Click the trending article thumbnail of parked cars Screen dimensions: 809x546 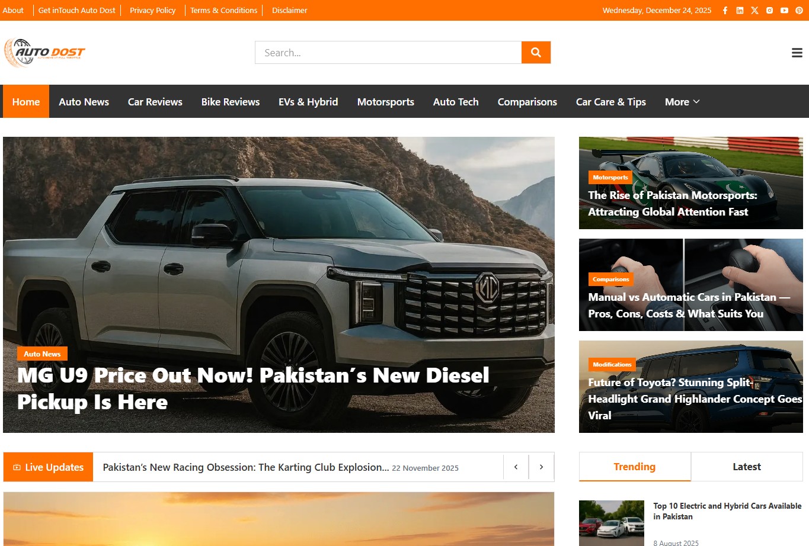coord(612,523)
